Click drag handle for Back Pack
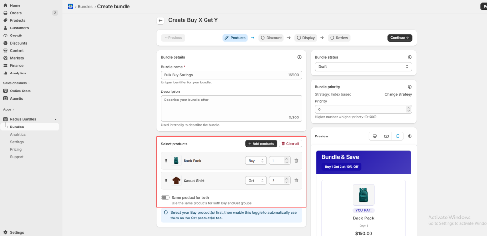Viewport: 487px width, 236px height. point(166,161)
